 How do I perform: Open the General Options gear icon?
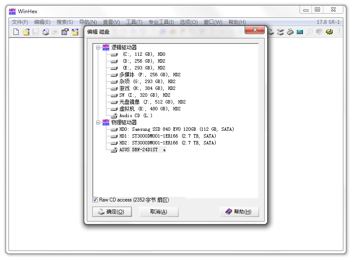(329, 32)
